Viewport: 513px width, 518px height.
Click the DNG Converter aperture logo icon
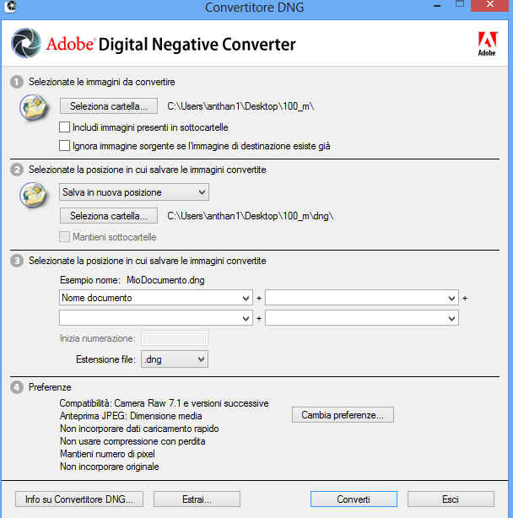pyautogui.click(x=26, y=43)
